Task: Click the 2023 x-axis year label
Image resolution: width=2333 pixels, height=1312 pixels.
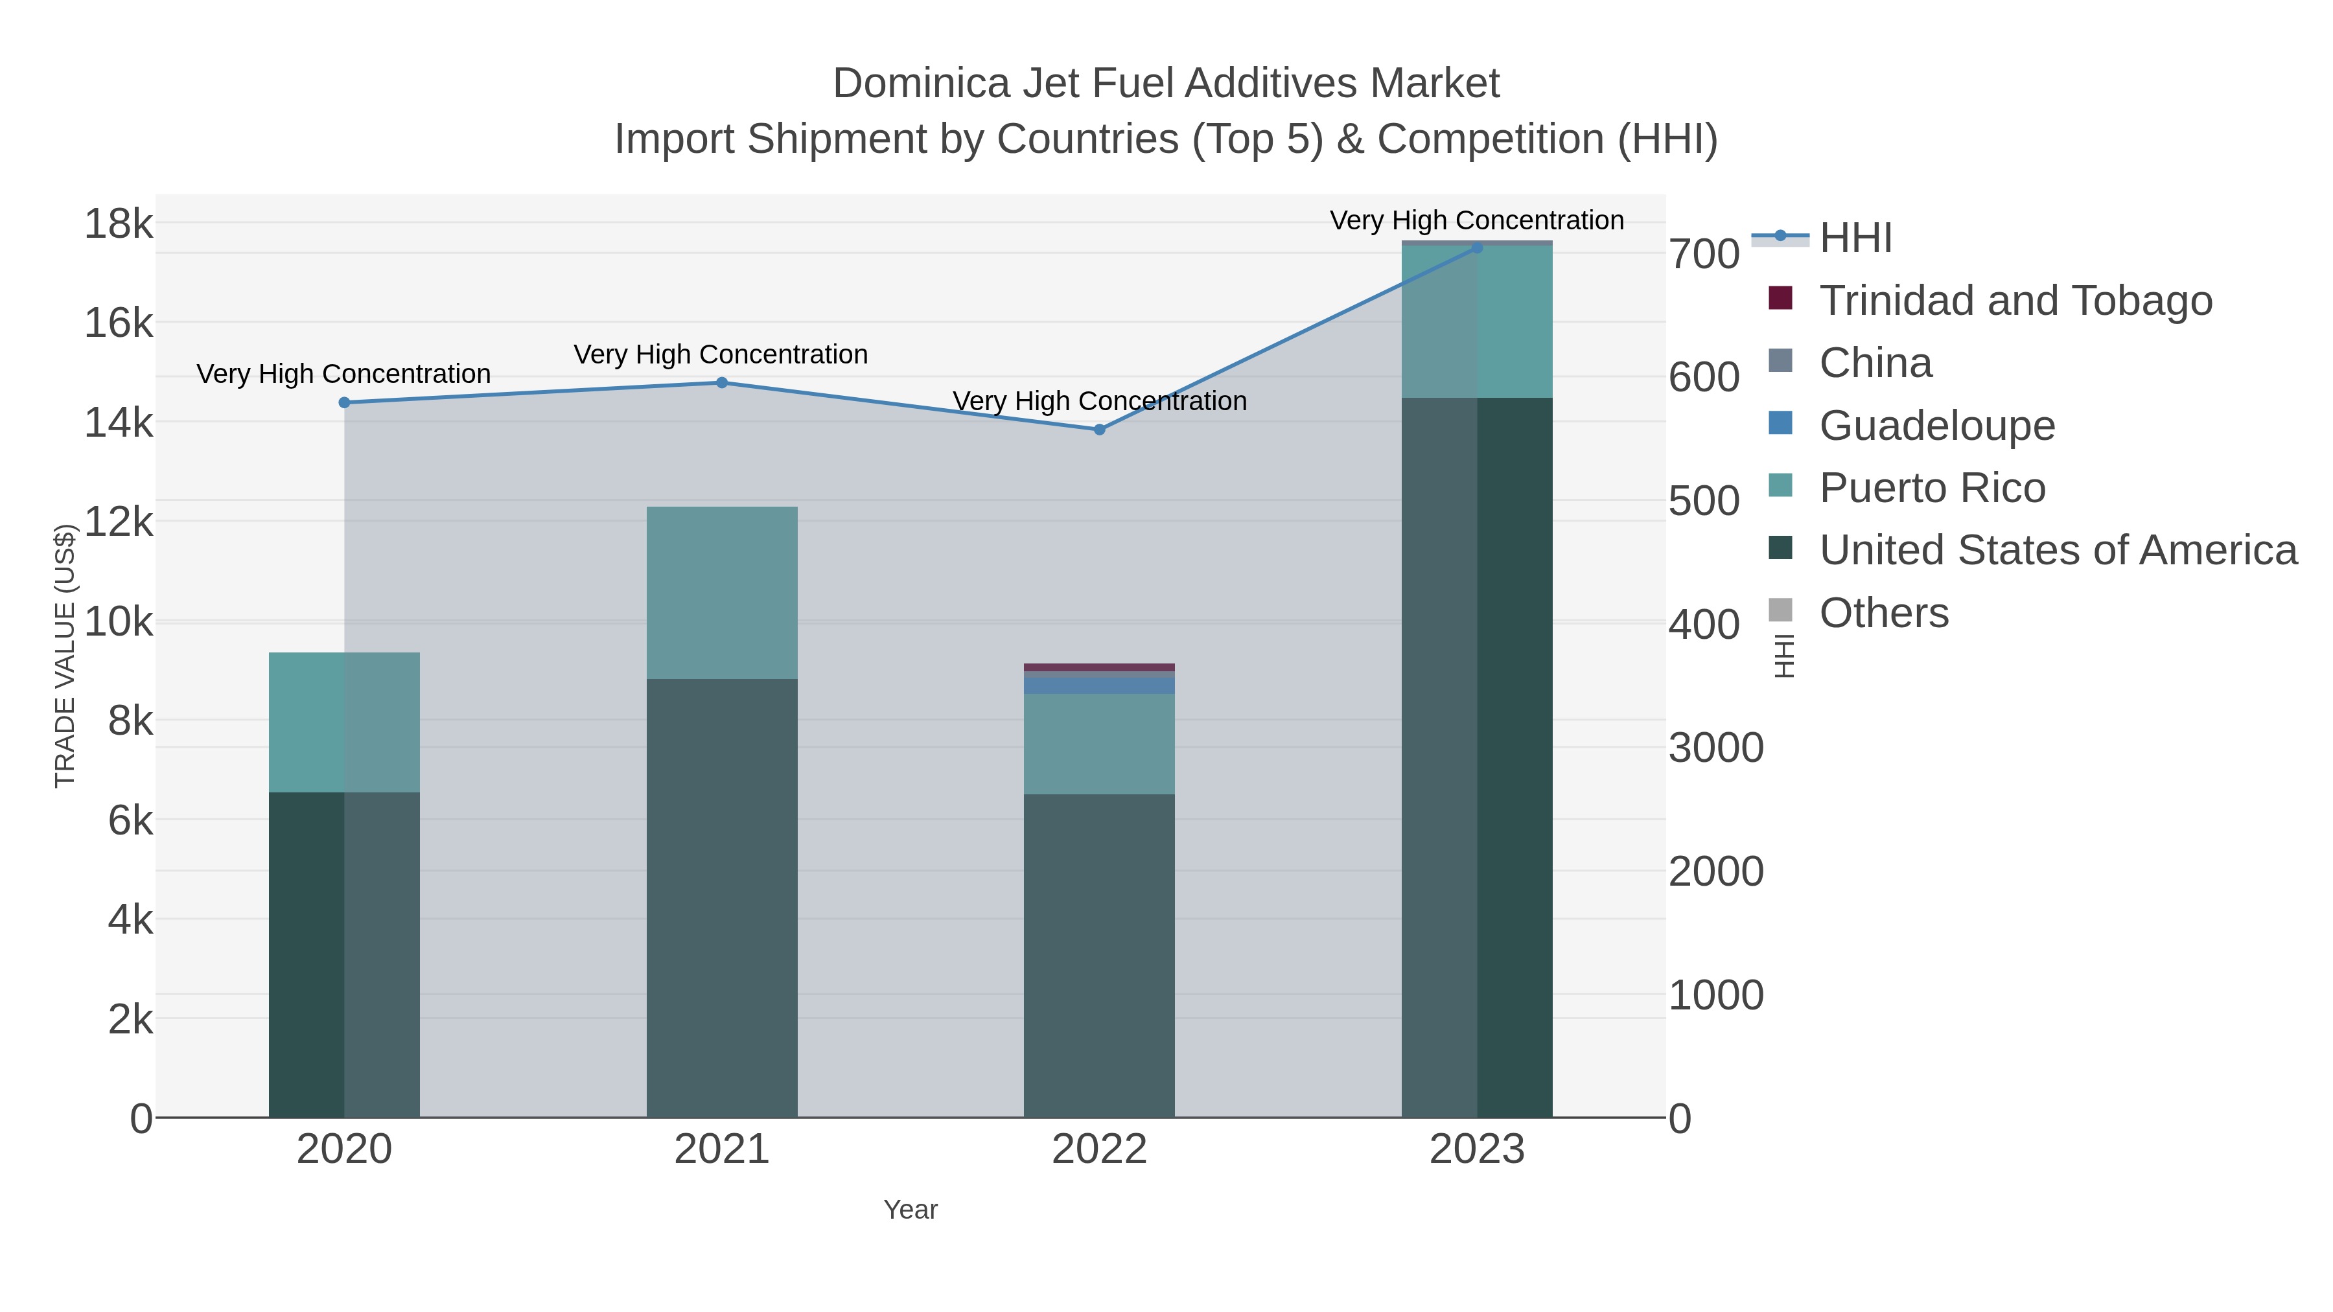Action: [x=1477, y=1150]
